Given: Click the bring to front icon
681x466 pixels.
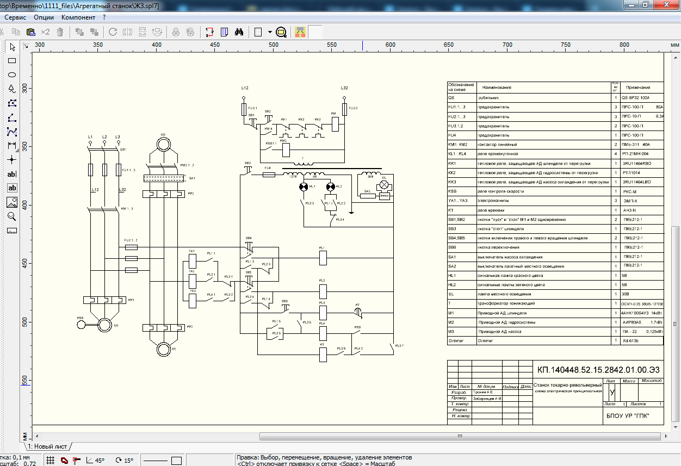Looking at the screenshot, I should 79,32.
